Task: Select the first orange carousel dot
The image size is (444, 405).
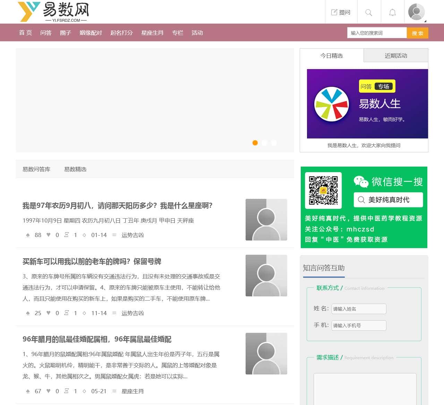Action: (x=255, y=143)
